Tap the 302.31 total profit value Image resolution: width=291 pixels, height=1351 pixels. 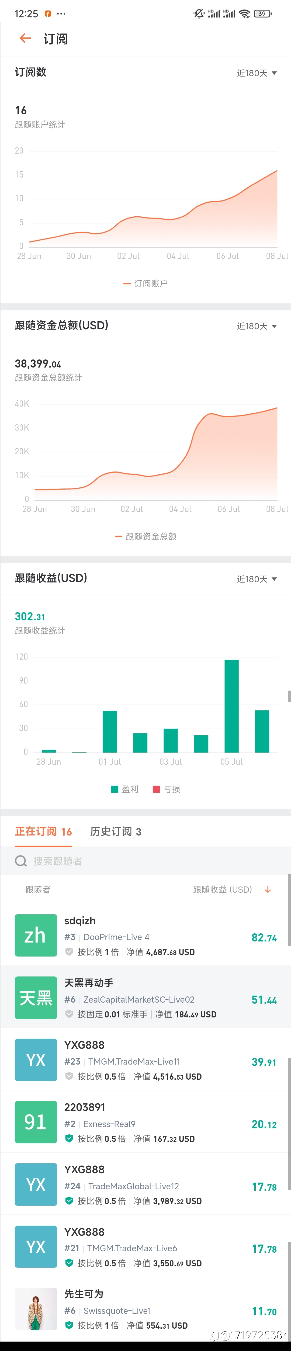point(30,616)
